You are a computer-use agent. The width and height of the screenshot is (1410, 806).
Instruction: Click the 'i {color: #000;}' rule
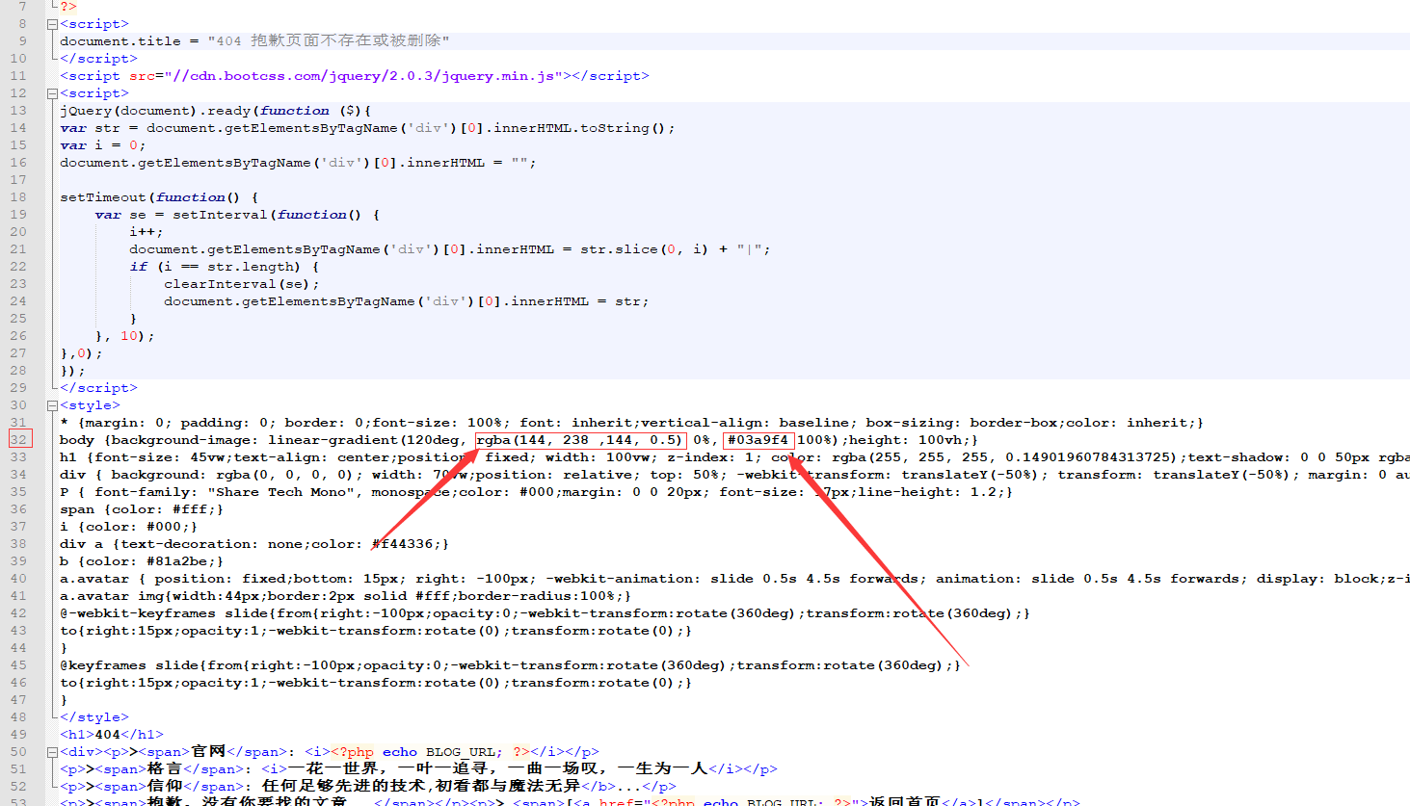(129, 527)
